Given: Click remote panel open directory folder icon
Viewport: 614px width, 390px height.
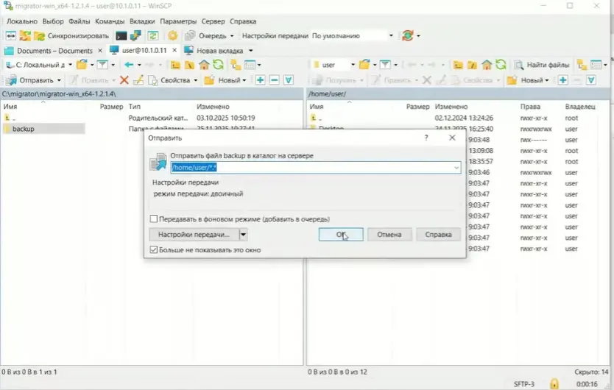Looking at the screenshot, I should pos(364,65).
